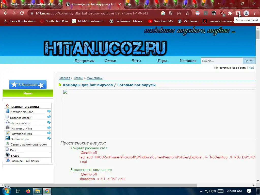The width and height of the screenshot is (260, 195).
Task: Click the vertical scrollbar down arrow
Action: tap(258, 181)
